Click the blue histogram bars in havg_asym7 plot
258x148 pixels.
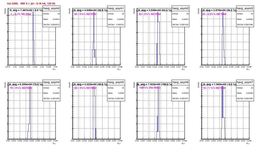click(x=223, y=112)
